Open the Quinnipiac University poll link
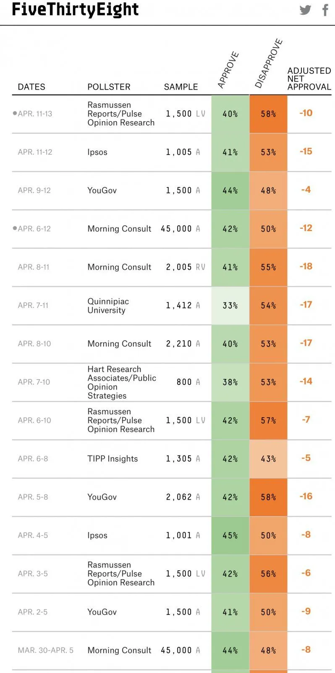 point(108,306)
